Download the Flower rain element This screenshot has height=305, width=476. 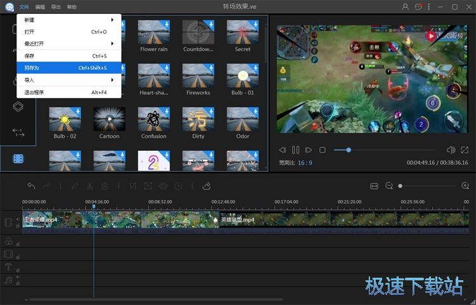166,24
